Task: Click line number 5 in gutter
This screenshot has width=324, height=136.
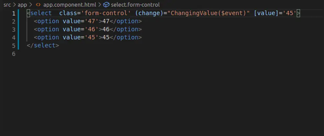Action: click(14, 46)
